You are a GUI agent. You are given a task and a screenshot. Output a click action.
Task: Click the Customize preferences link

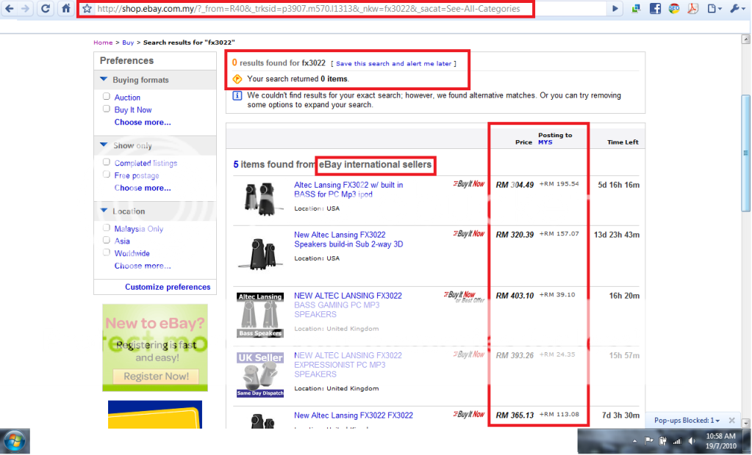coord(168,287)
